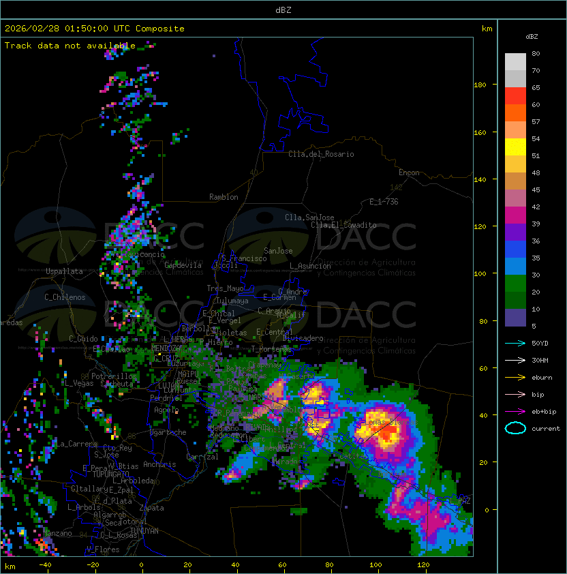Pick the dark orange 57-60 dBZ swatch
Image resolution: width=567 pixels, height=574 pixels.
(x=515, y=113)
